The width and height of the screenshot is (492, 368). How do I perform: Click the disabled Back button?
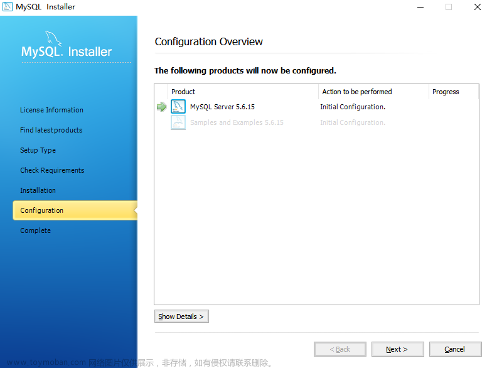(340, 349)
